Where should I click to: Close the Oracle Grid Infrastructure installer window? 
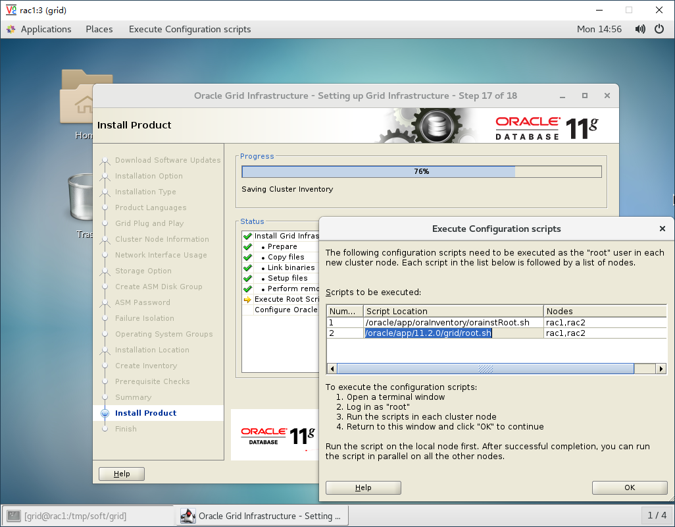607,96
